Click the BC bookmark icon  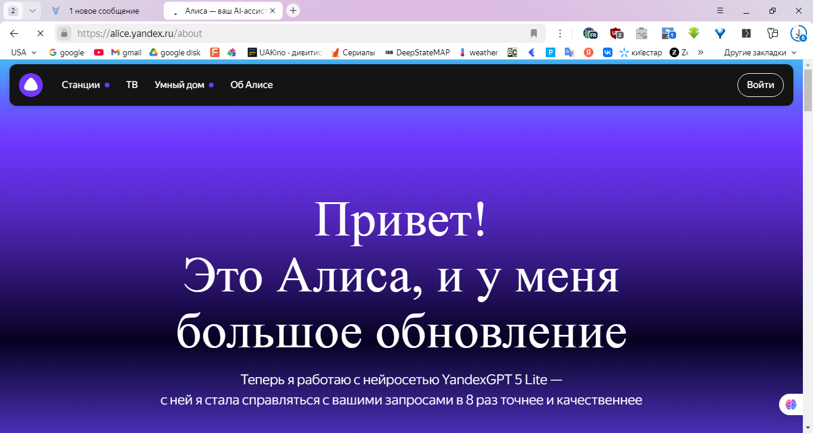pos(512,52)
